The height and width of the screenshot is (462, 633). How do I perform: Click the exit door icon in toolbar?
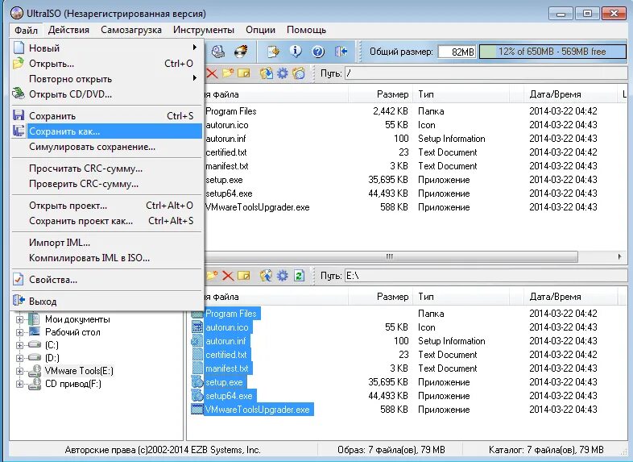click(x=341, y=52)
